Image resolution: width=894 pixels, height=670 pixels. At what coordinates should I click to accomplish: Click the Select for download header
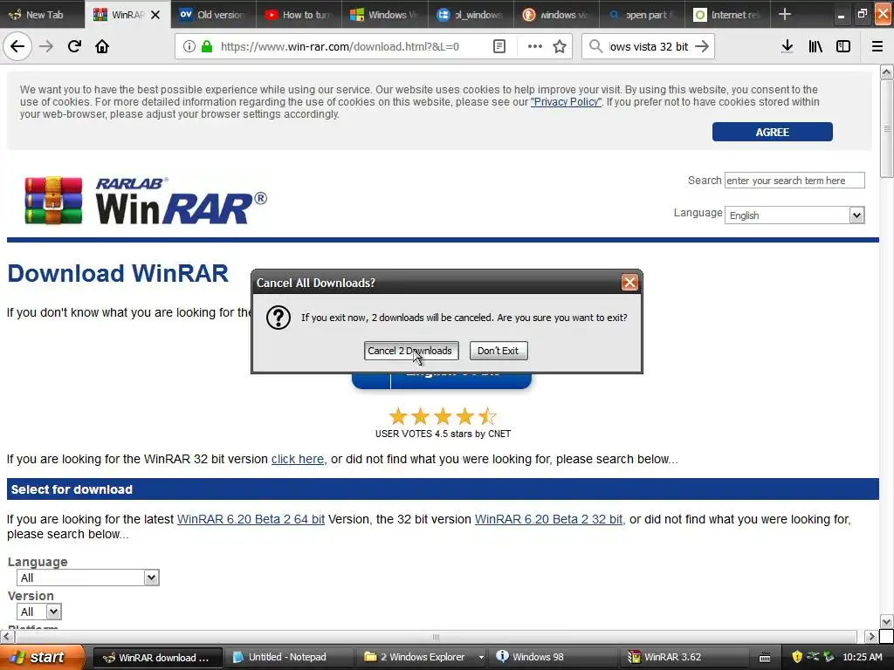tap(443, 489)
